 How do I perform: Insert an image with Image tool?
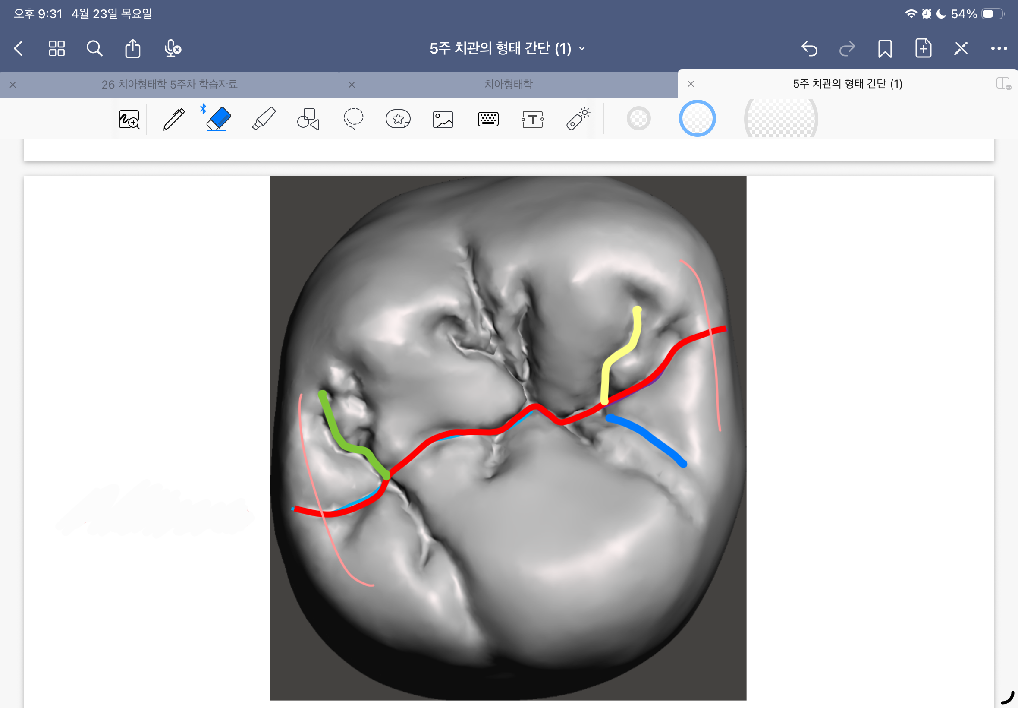coord(443,119)
